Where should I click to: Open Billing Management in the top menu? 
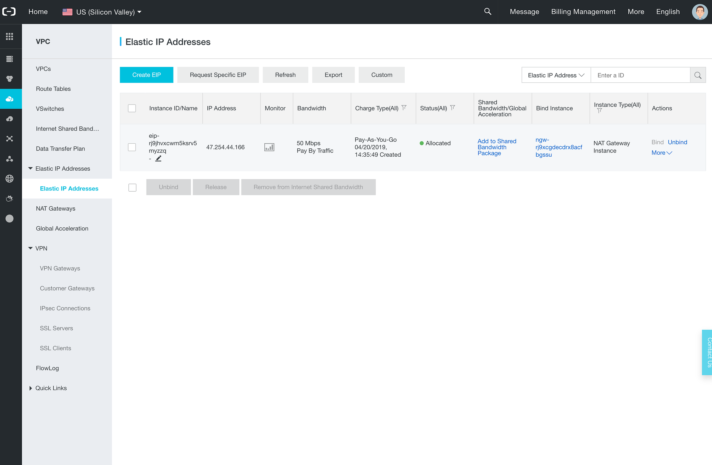click(x=583, y=12)
